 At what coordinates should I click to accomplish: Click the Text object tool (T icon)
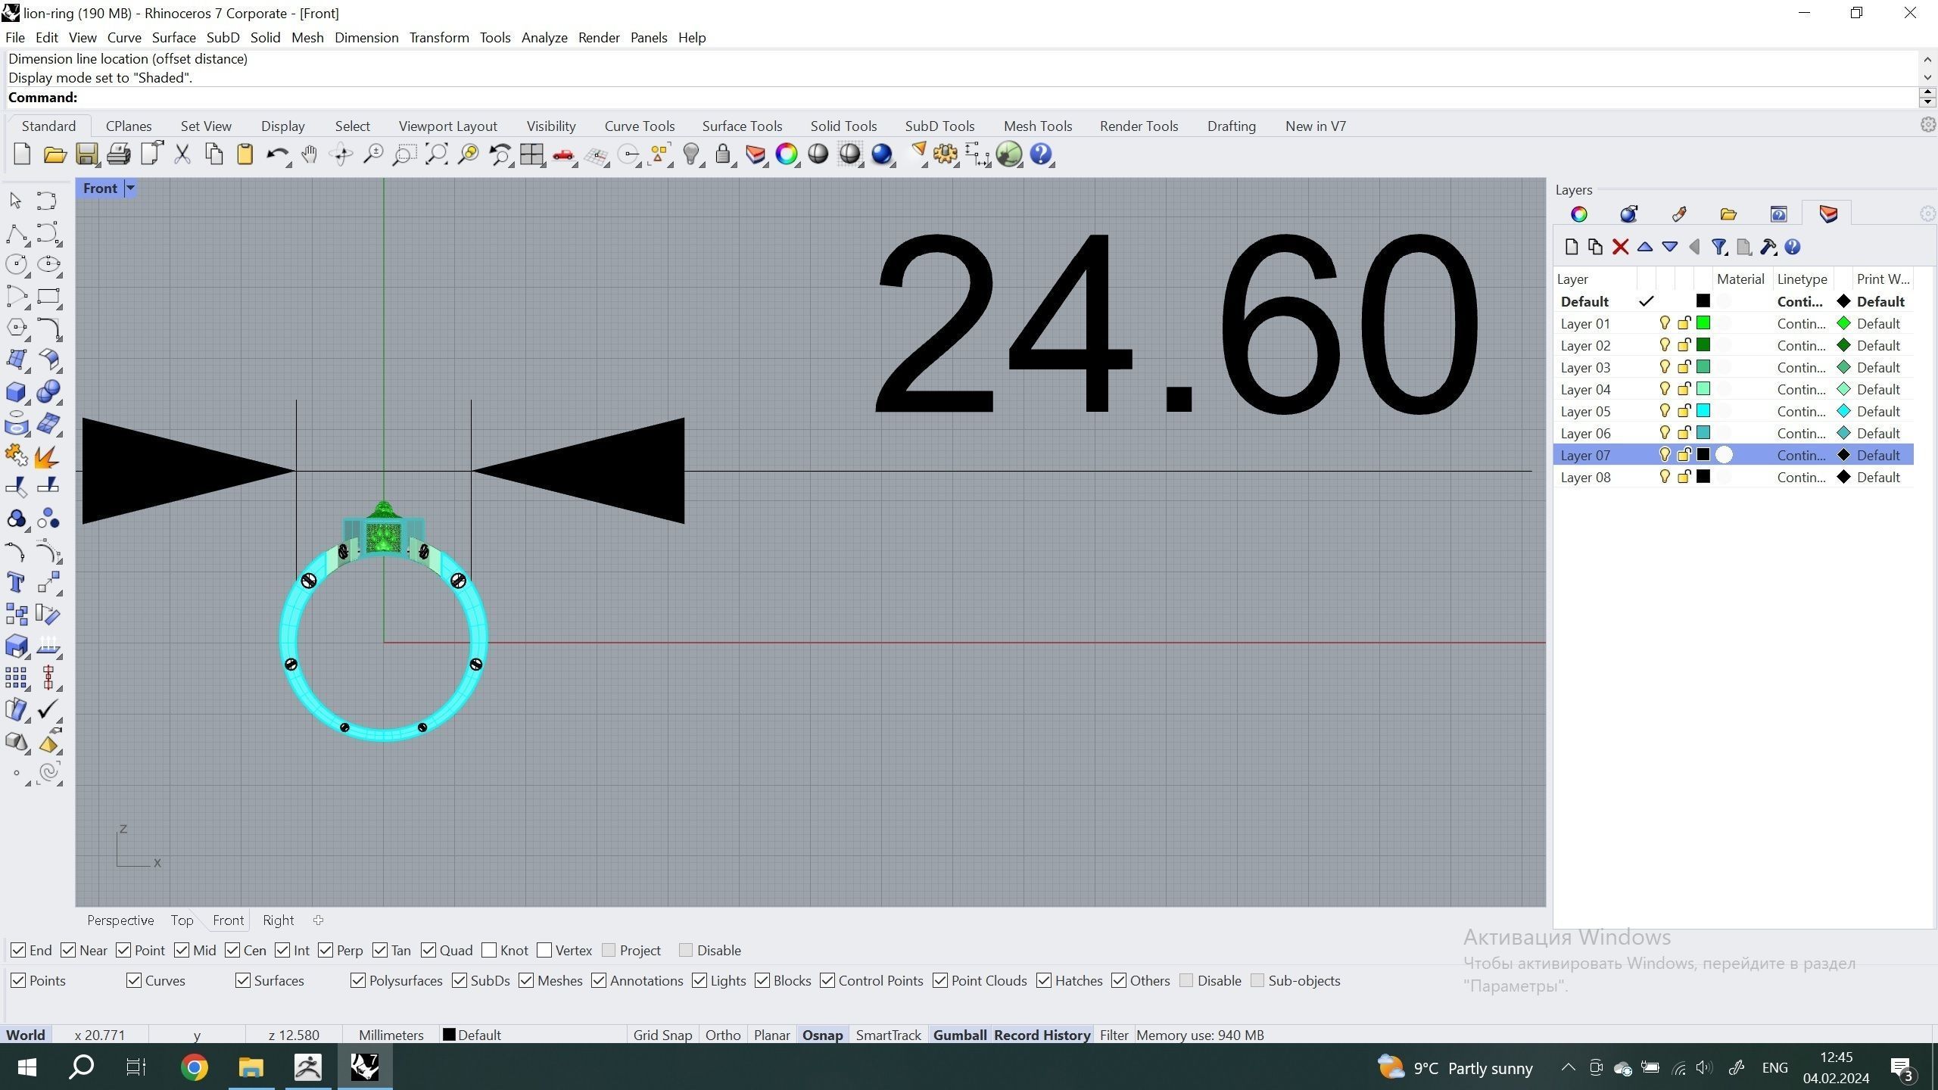(x=15, y=582)
